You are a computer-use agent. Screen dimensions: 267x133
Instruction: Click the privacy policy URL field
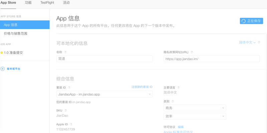212,59
